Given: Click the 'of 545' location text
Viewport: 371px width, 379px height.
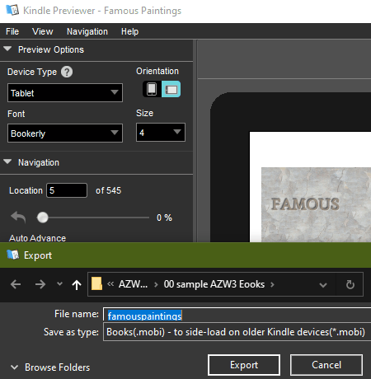Looking at the screenshot, I should point(108,190).
